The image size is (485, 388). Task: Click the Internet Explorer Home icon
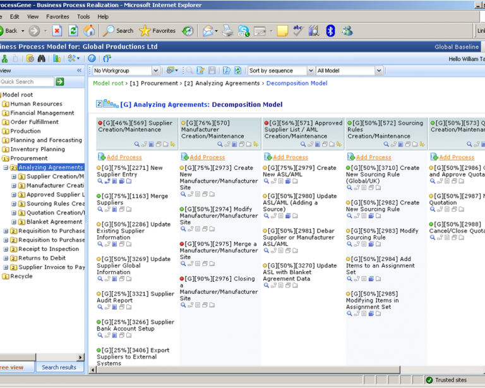tap(89, 30)
